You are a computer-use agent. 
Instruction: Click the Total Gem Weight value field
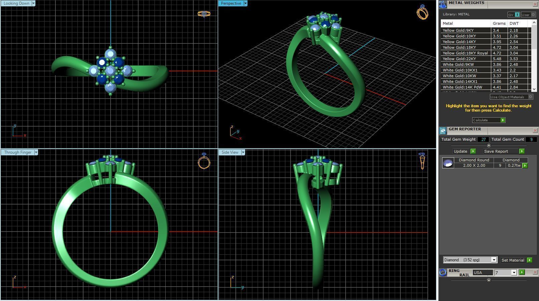point(483,139)
